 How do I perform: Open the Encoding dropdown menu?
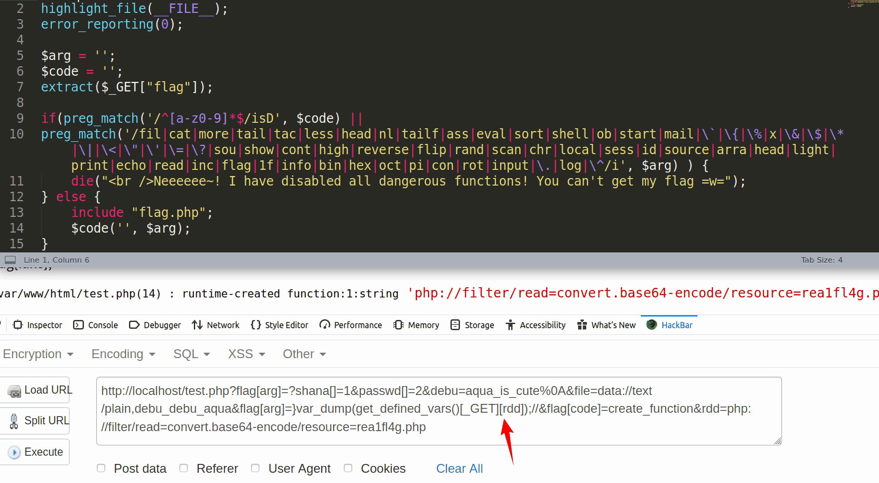pos(124,354)
